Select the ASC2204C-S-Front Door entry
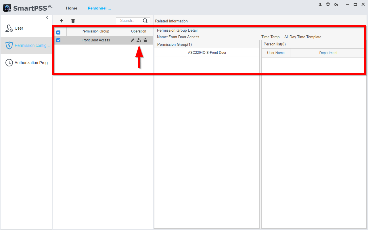 point(207,53)
